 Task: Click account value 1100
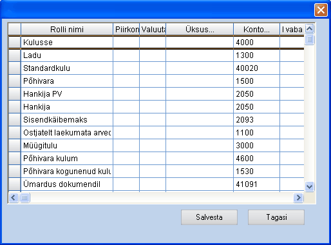[257, 133]
